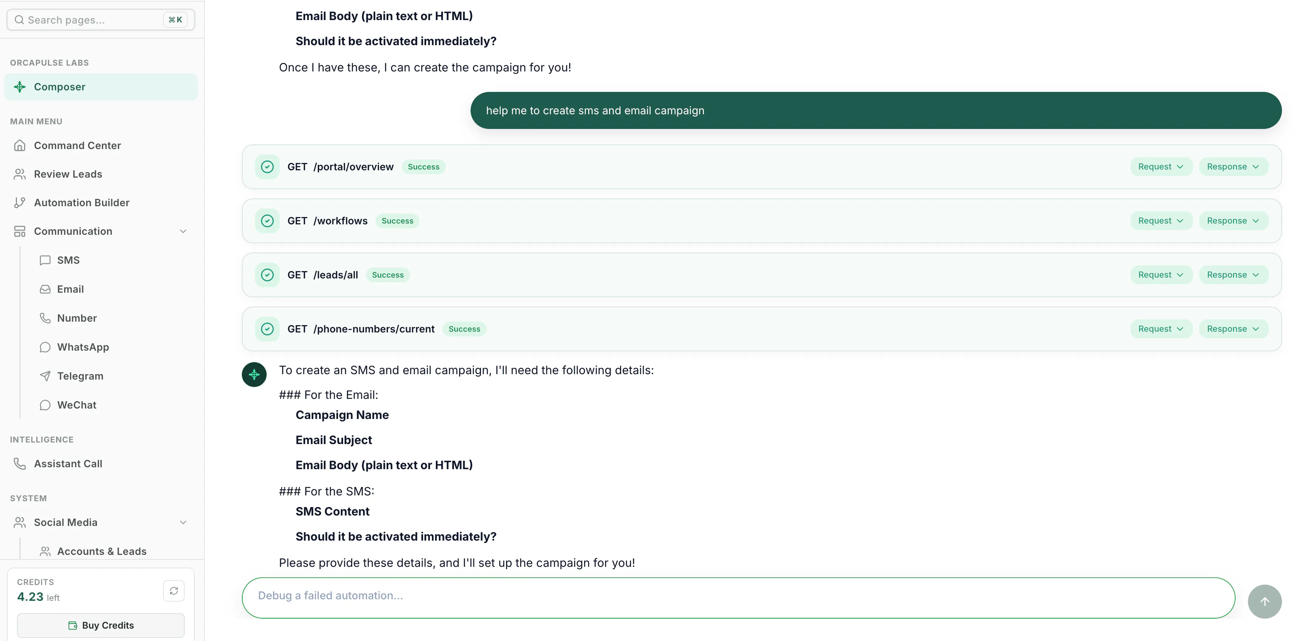This screenshot has width=1309, height=641.
Task: Click the search magnifier icon
Action: [x=19, y=20]
